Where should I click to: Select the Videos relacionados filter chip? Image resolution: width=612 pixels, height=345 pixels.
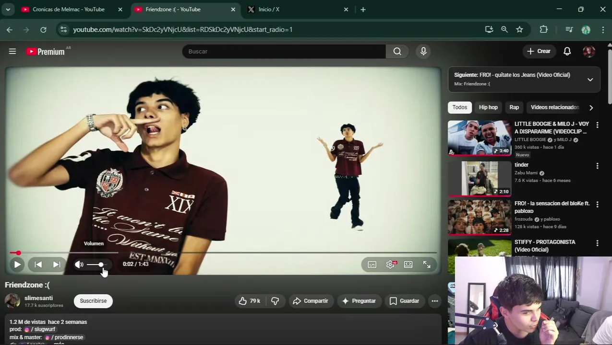(554, 107)
